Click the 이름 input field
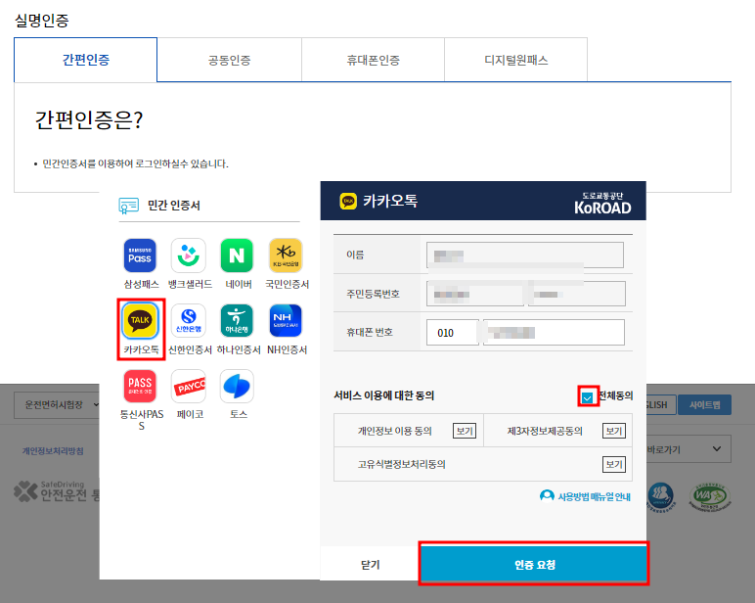This screenshot has height=603, width=755. [x=525, y=255]
